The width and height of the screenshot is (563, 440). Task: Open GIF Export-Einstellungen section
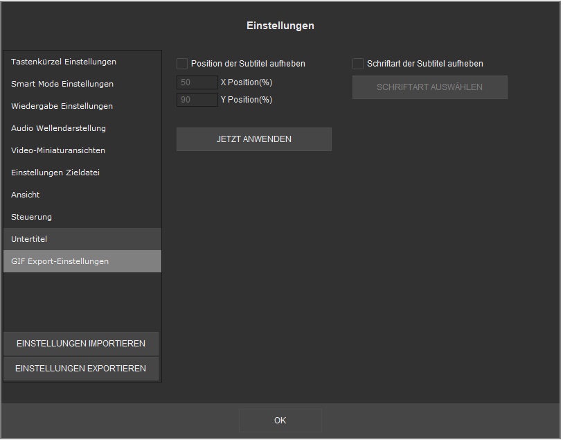(60, 261)
